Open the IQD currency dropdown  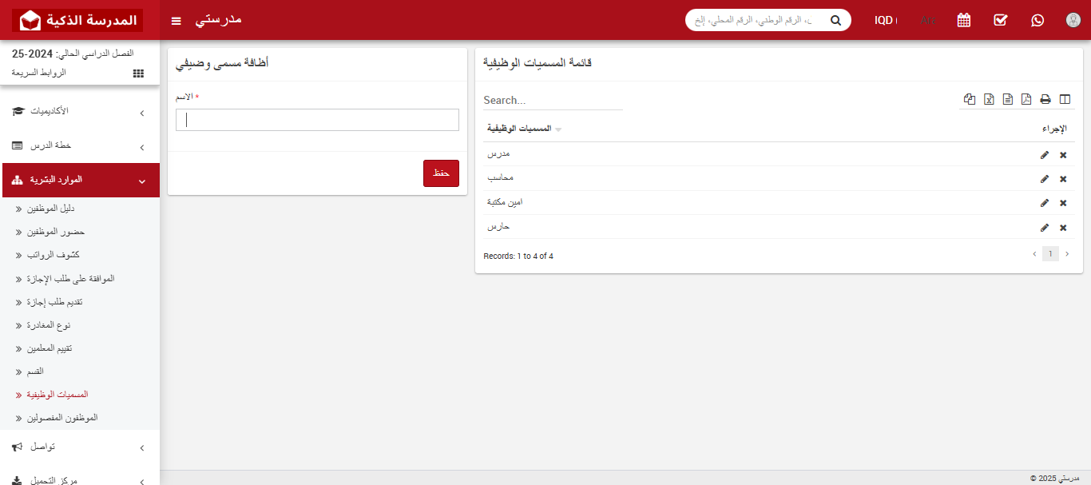coord(885,20)
